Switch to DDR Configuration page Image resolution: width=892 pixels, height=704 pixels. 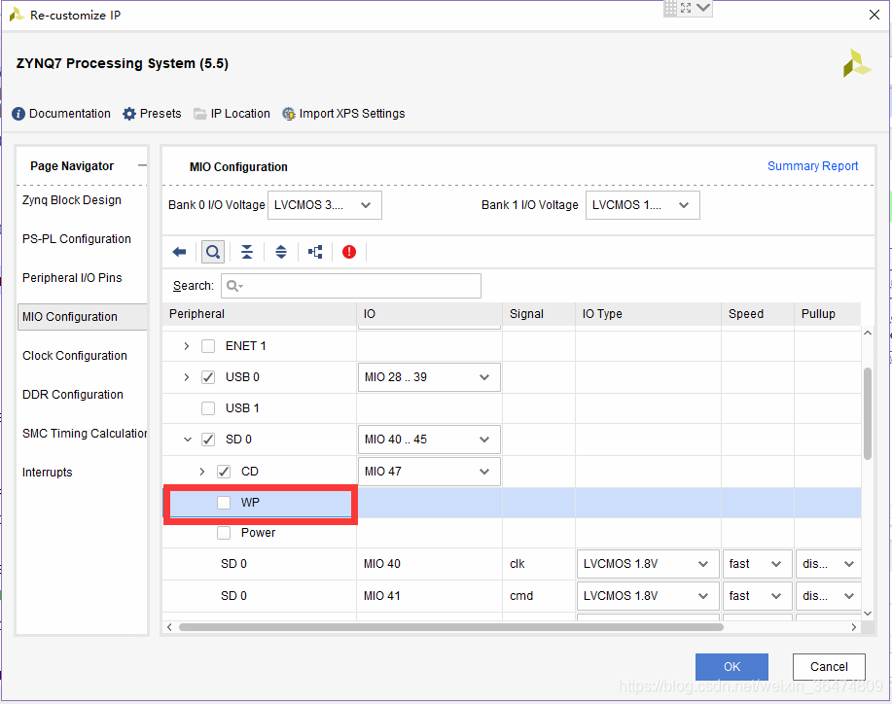[x=73, y=395]
